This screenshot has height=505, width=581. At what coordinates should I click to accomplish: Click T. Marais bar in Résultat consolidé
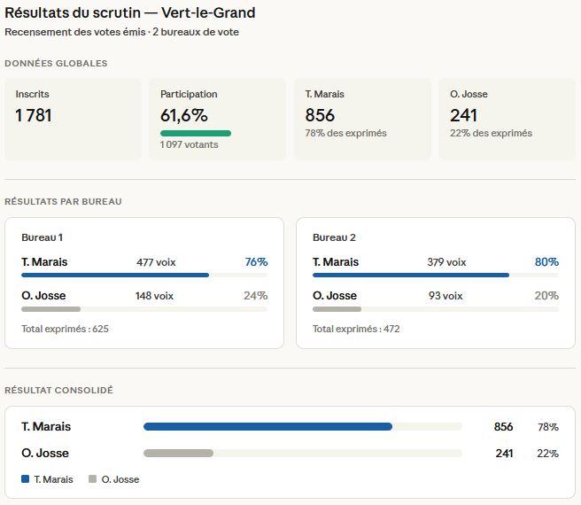pyautogui.click(x=267, y=426)
